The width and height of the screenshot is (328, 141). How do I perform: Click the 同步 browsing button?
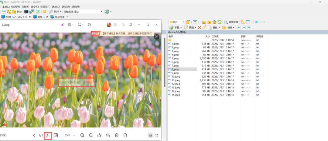coord(17,12)
